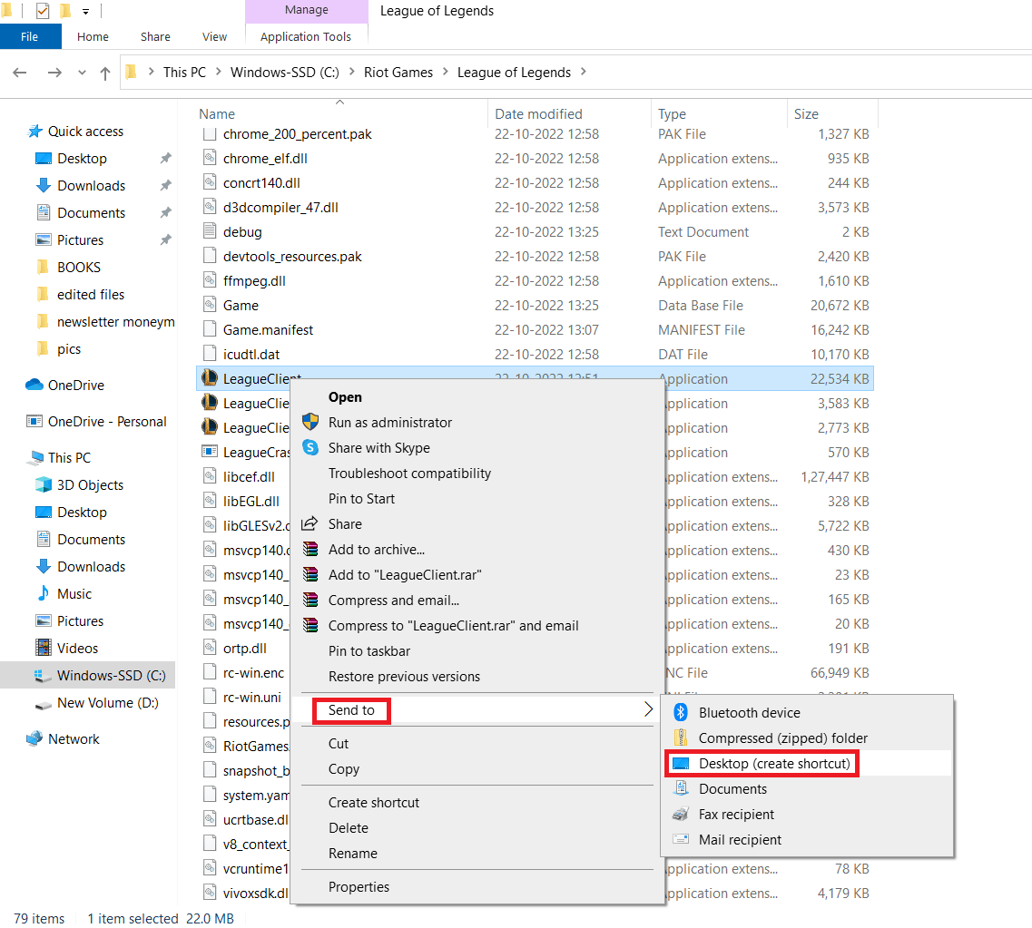Select the chrome_elf.dll file

[265, 159]
